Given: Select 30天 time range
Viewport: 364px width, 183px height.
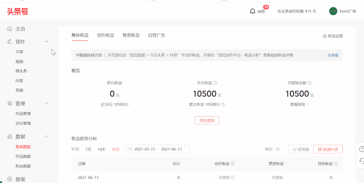Looking at the screenshot, I should click(x=116, y=149).
